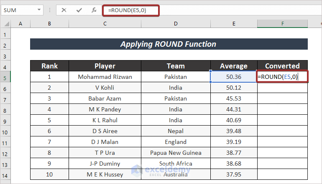
Task: Click the Name Box showing SUM
Action: [19, 10]
